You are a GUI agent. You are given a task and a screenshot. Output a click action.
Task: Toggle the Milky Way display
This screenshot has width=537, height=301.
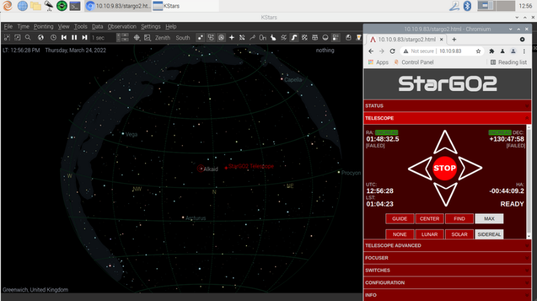click(294, 38)
